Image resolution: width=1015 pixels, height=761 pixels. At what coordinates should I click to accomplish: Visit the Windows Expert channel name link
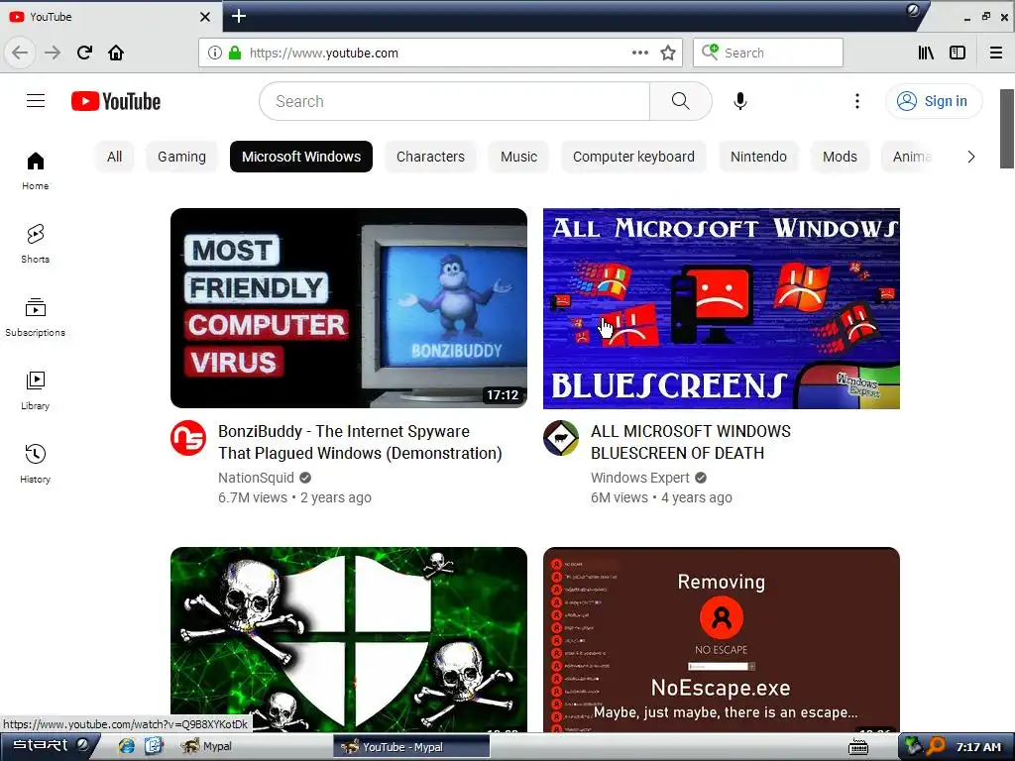(x=640, y=478)
